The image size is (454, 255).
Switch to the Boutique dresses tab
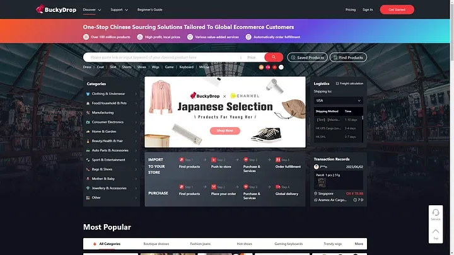(x=156, y=244)
